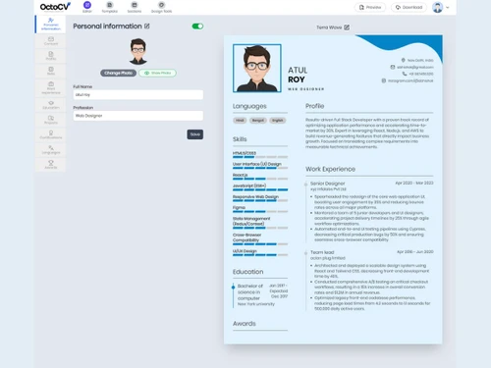Click the Profession input field

(x=138, y=116)
